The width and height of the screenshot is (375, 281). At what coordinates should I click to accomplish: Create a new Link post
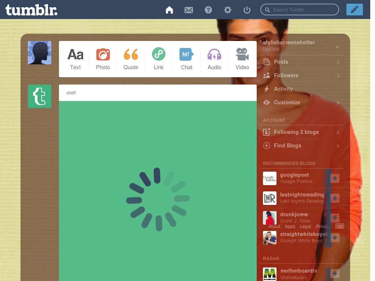[x=159, y=59]
